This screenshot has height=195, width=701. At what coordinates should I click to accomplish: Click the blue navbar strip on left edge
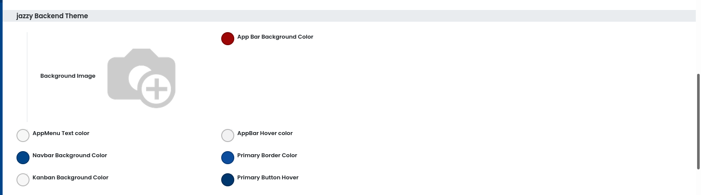click(1, 98)
